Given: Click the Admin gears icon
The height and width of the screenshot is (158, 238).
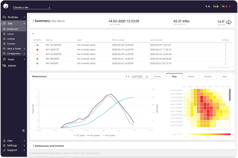Looking at the screenshot, I should (x=4, y=65).
